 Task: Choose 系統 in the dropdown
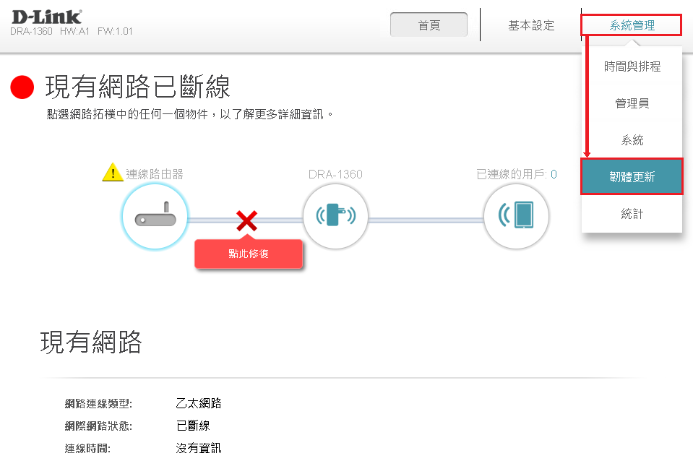632,140
